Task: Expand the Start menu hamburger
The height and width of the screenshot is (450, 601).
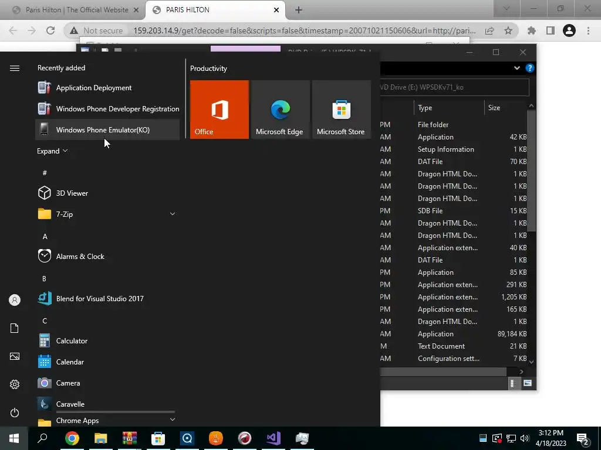Action: (x=15, y=68)
